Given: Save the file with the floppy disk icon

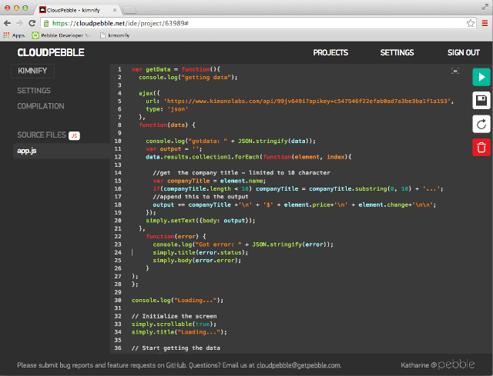Looking at the screenshot, I should point(481,101).
